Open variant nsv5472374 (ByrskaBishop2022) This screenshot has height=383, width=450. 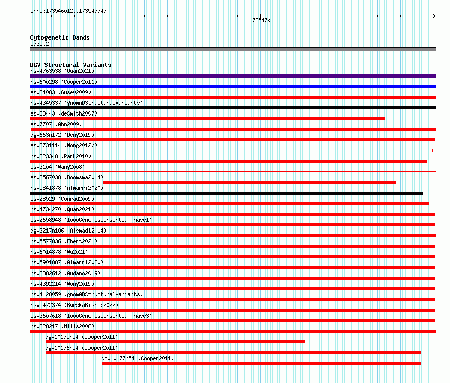pos(74,305)
